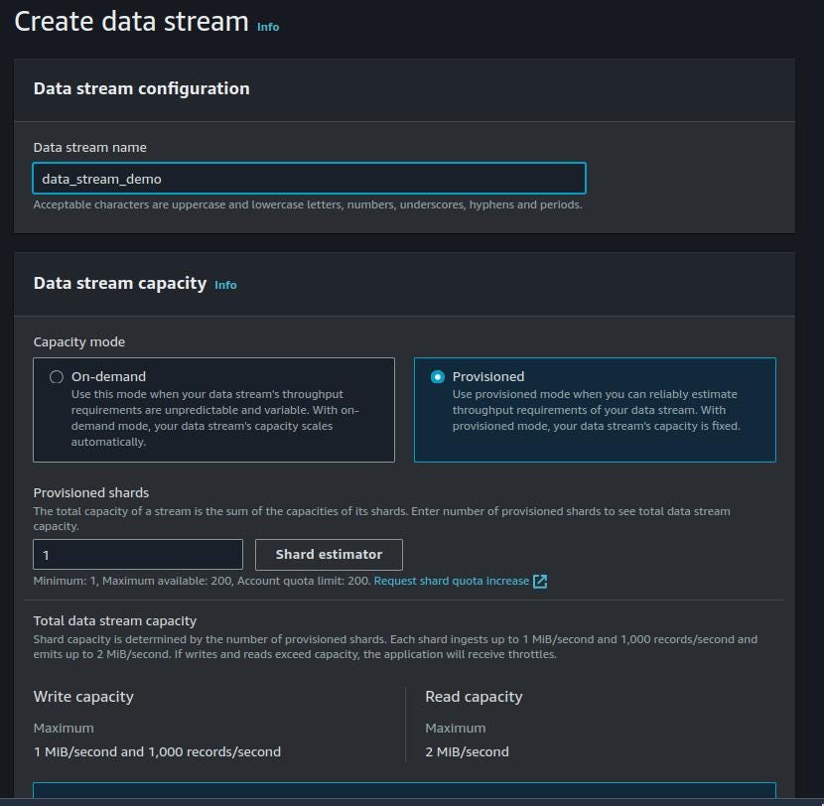The height and width of the screenshot is (806, 824).
Task: Click the Provisioned shards label
Action: (x=91, y=493)
